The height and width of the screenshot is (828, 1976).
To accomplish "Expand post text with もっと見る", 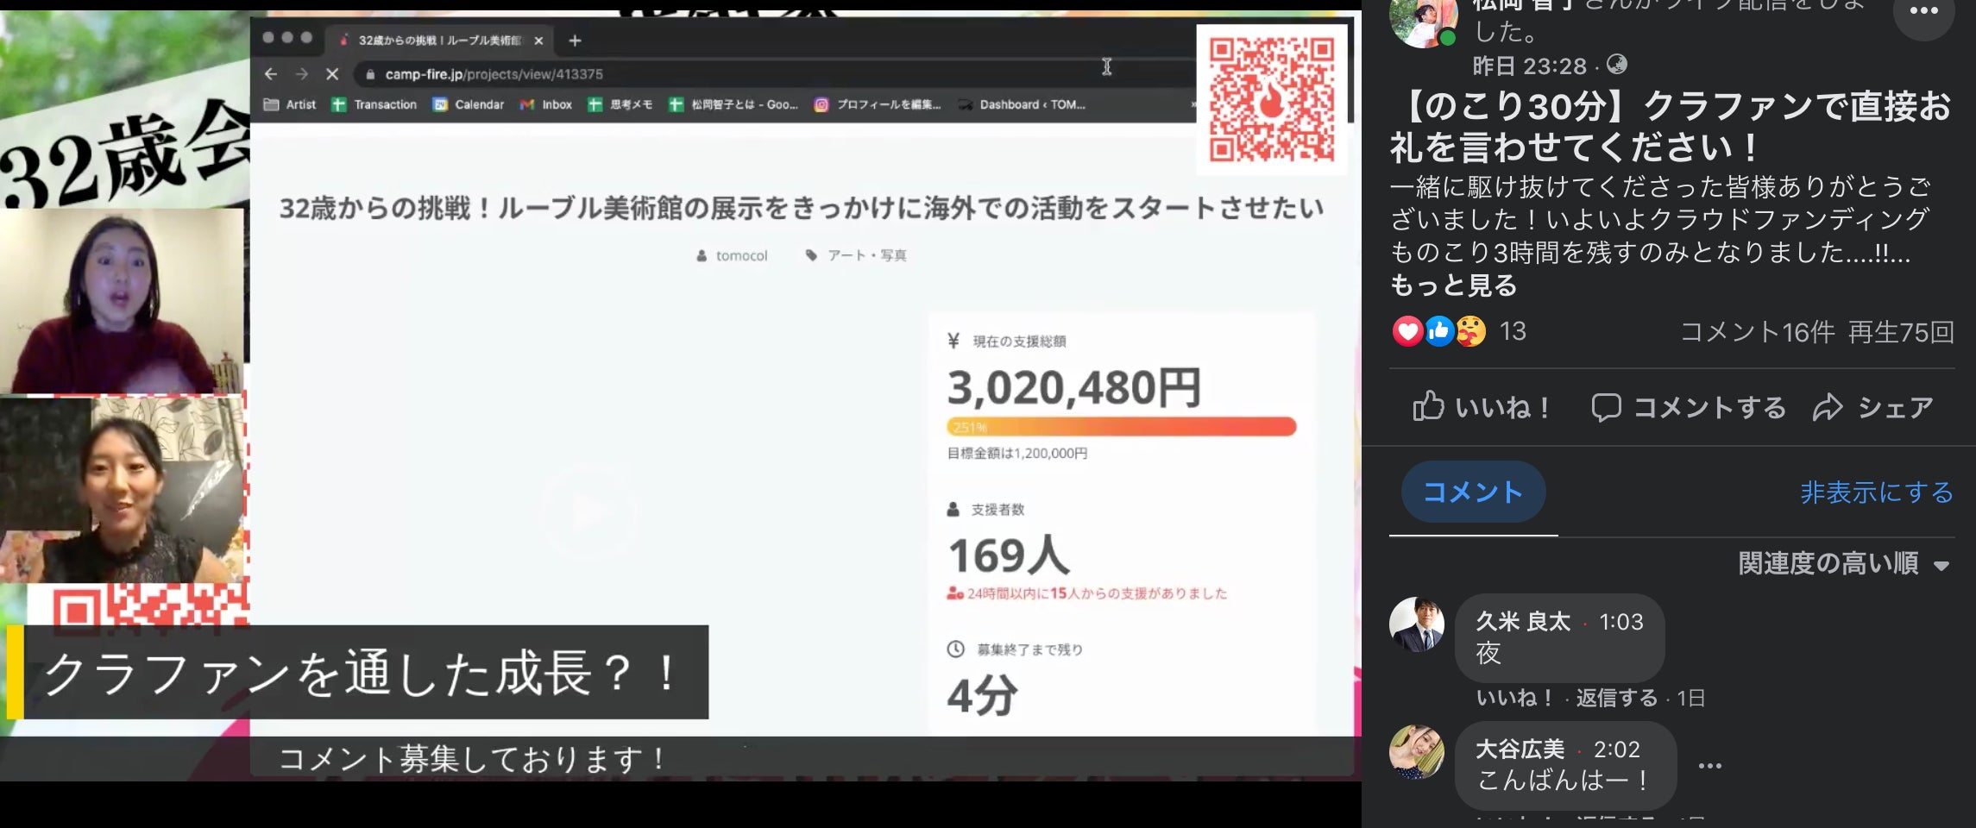I will pos(1453,285).
